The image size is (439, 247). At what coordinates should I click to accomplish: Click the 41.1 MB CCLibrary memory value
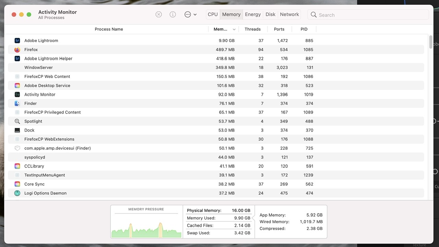click(x=227, y=166)
